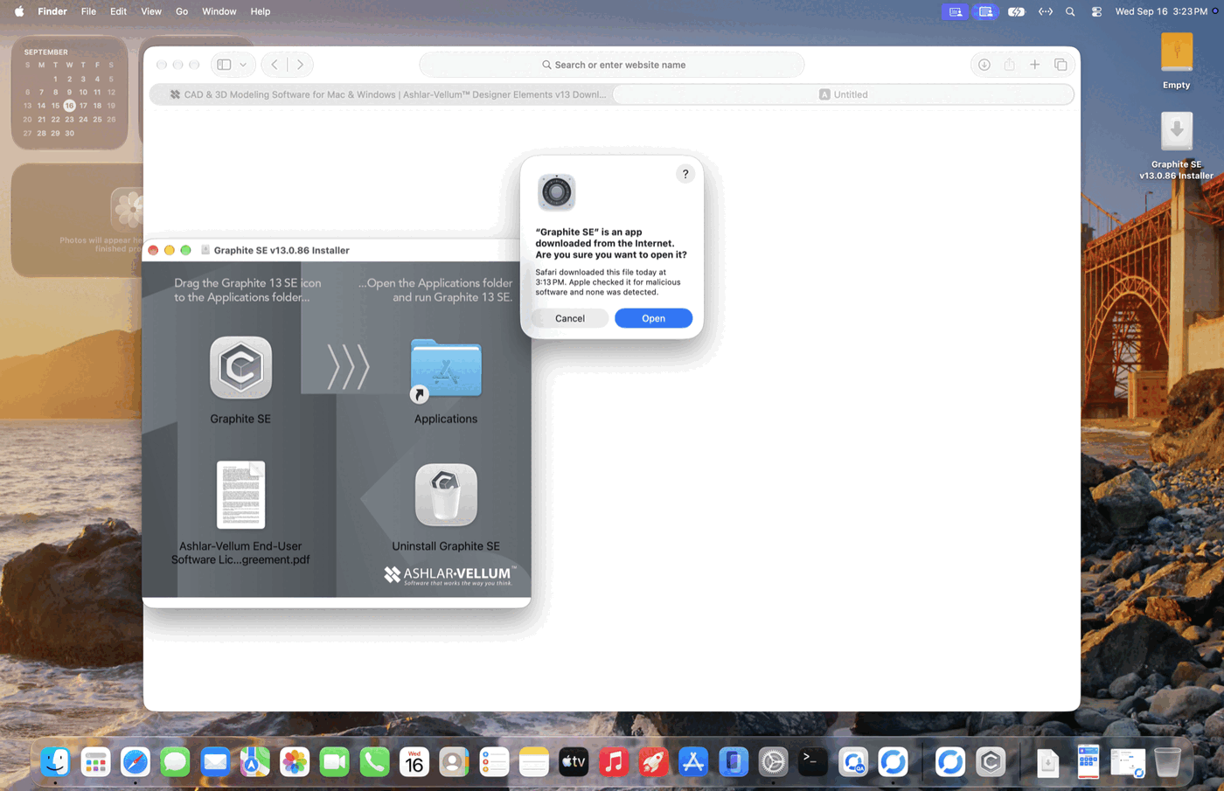
Task: Open Contacts from the Dock
Action: coord(454,762)
